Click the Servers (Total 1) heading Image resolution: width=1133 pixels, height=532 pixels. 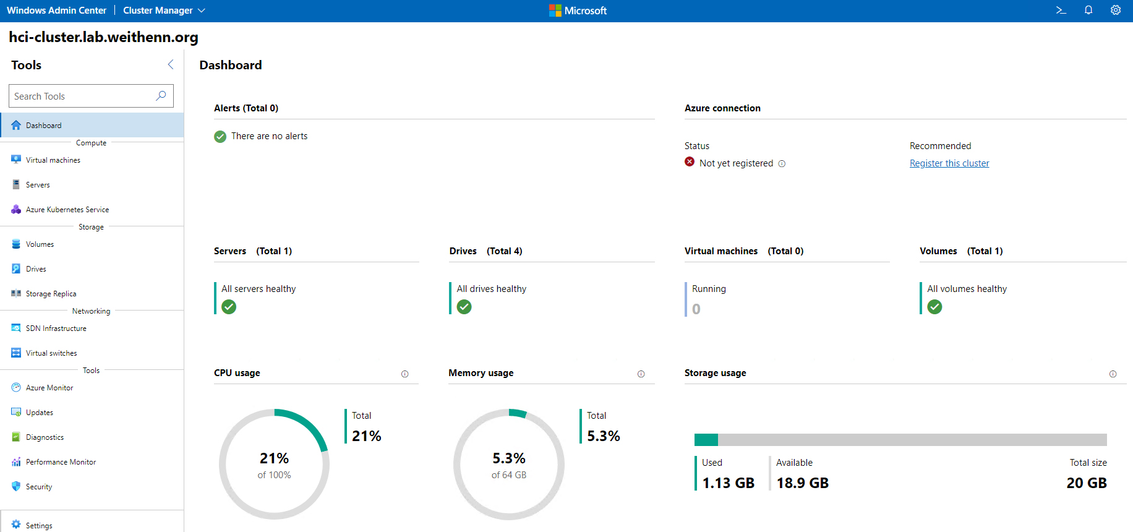253,251
